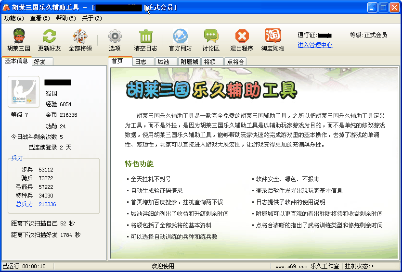Viewport: 402px width, 272px height.
Task: Switch to the 基本信息 tab
Action: click(x=17, y=61)
